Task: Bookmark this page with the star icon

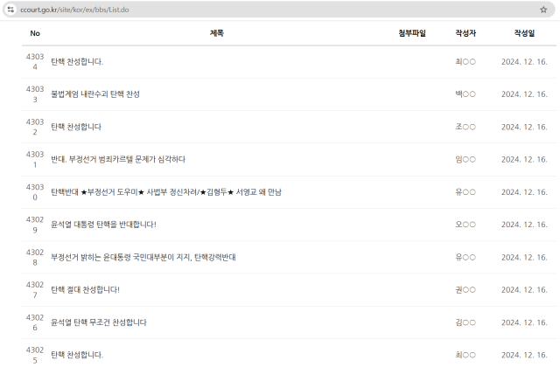Action: pyautogui.click(x=543, y=9)
